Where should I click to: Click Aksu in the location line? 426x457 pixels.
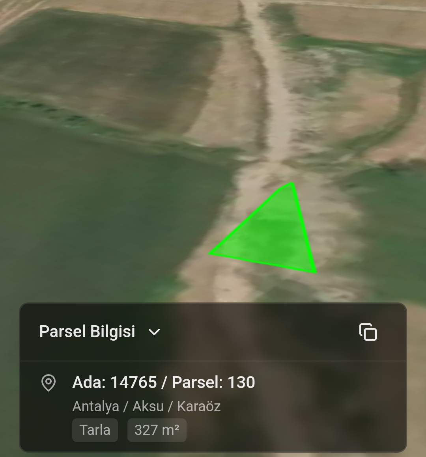tap(148, 406)
